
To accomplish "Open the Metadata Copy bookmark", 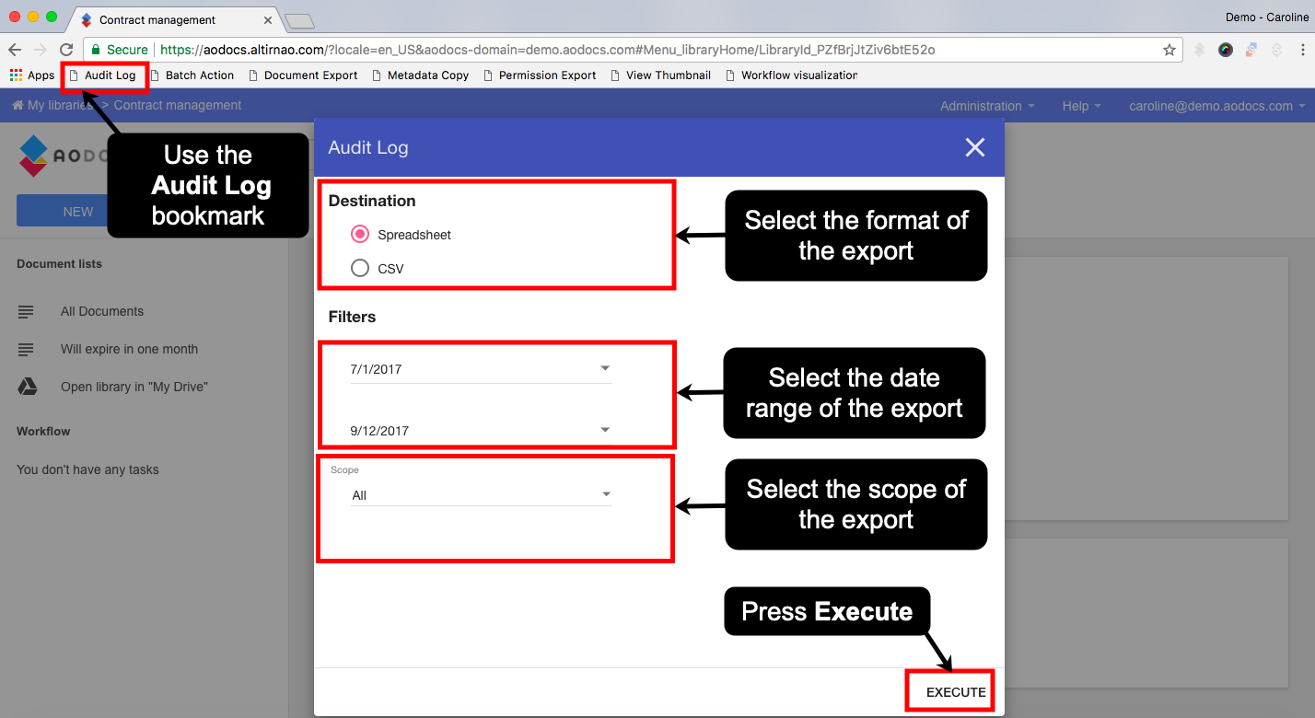I will (x=420, y=75).
